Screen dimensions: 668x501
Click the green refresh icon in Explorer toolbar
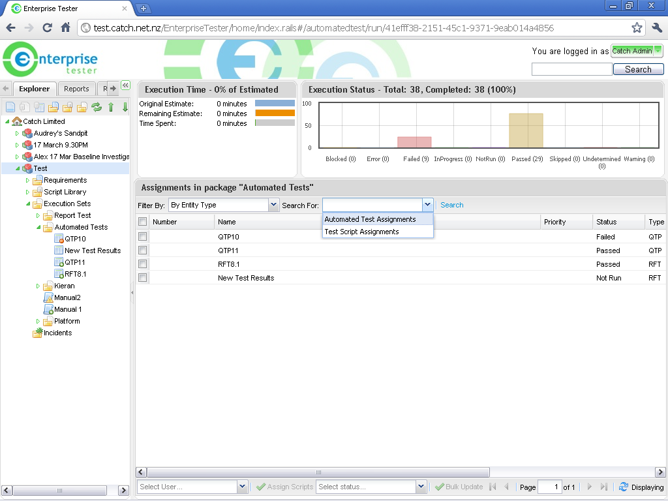[97, 107]
